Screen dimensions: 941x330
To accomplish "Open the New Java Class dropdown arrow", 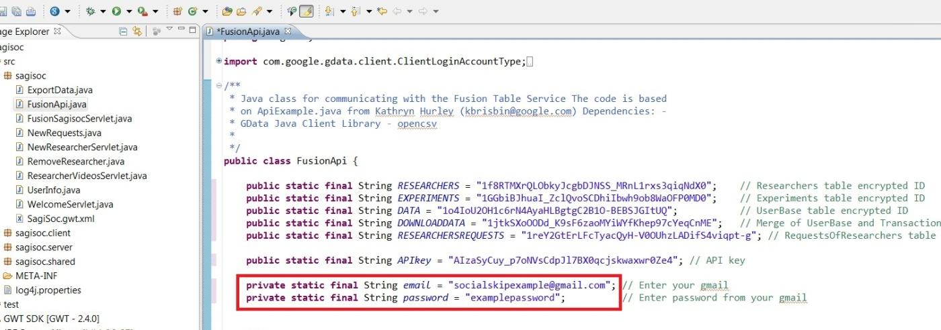I will (x=206, y=11).
